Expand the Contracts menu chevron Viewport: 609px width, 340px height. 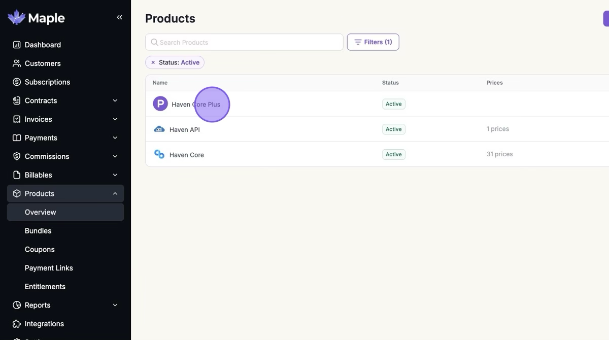(115, 100)
